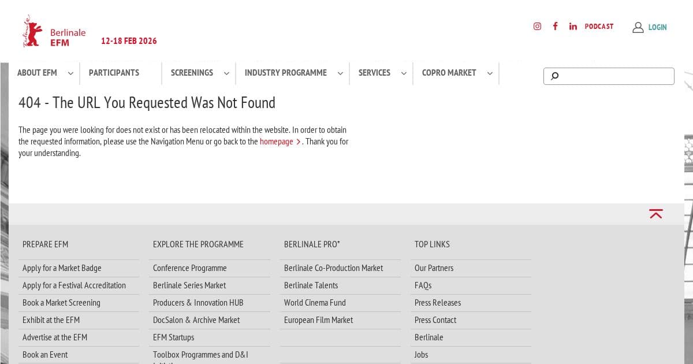Click the EXPLORE THE PROGRAMME column heading
This screenshot has height=364, width=693.
[198, 244]
